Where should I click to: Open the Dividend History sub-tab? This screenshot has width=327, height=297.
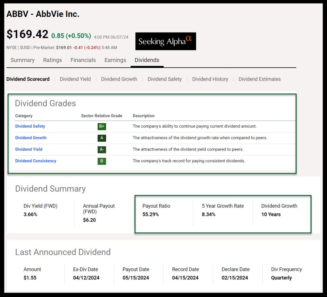pyautogui.click(x=210, y=79)
